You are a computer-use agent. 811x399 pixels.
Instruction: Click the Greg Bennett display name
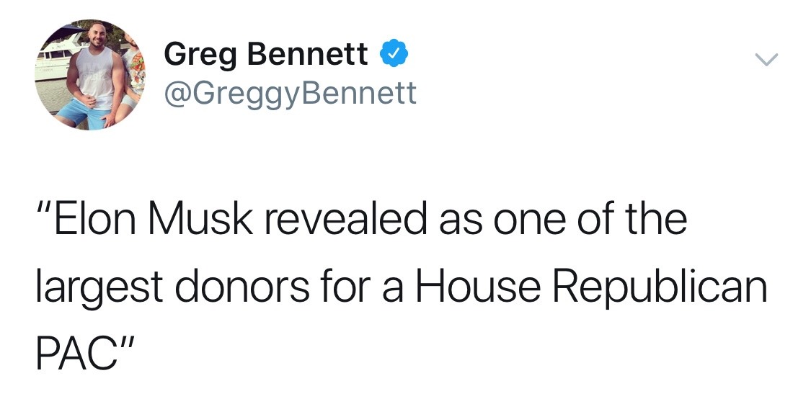266,55
